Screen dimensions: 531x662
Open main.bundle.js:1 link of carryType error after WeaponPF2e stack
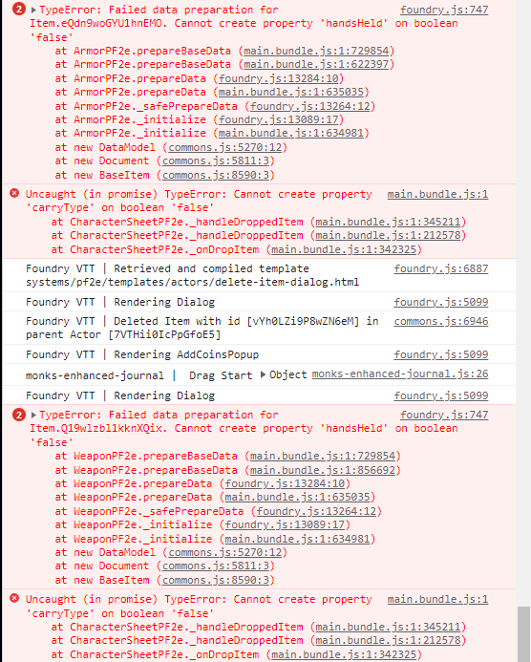pyautogui.click(x=437, y=599)
